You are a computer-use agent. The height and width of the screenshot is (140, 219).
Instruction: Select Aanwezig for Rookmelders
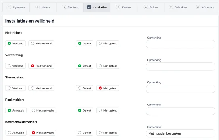point(16,110)
